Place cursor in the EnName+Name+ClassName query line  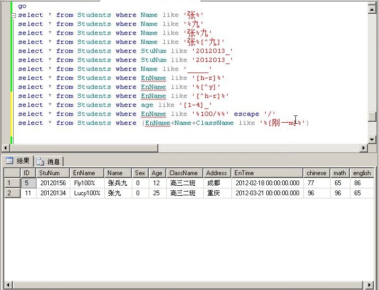(164, 123)
